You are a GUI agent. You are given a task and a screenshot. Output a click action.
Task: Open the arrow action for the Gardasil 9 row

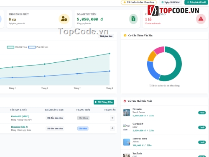(x=112, y=118)
